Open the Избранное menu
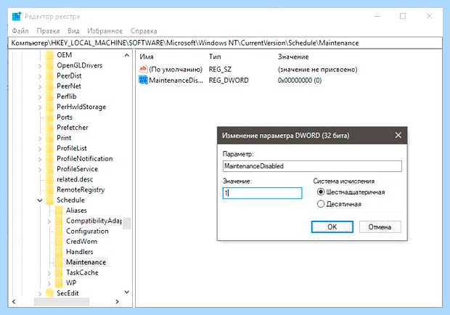The width and height of the screenshot is (450, 315). pyautogui.click(x=105, y=31)
